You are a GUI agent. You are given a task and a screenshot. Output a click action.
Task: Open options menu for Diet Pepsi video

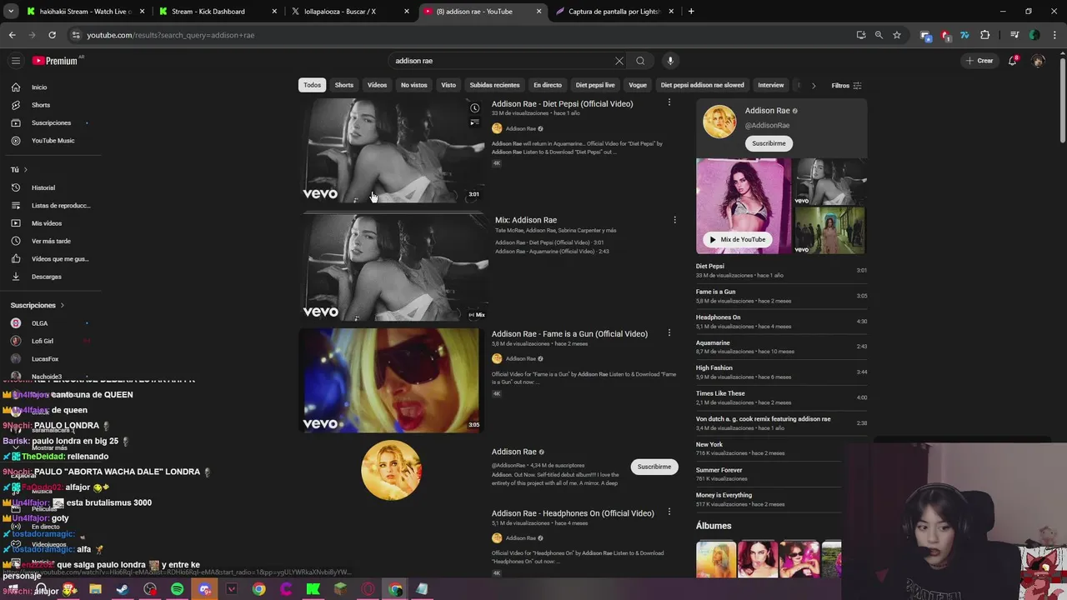669,102
